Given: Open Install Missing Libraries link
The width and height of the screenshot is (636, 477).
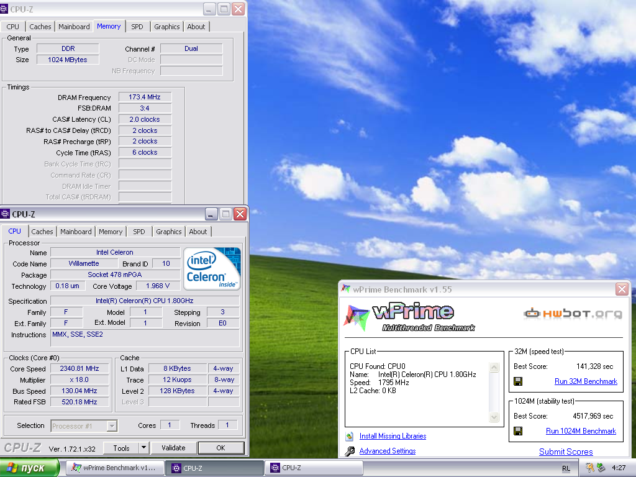Looking at the screenshot, I should tap(393, 436).
